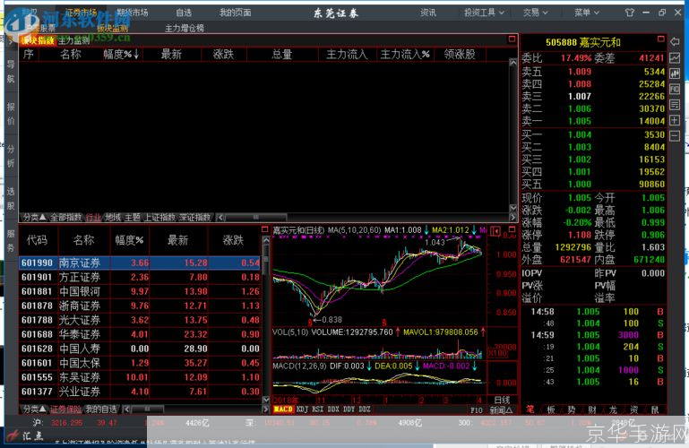The width and height of the screenshot is (689, 448).
Task: Open the 期货市场 top menu
Action: click(x=133, y=13)
